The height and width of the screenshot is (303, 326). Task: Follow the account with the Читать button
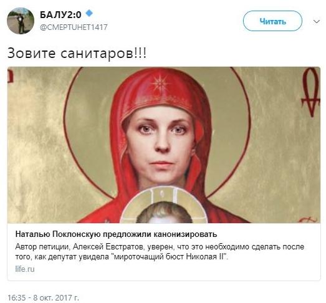click(x=272, y=21)
